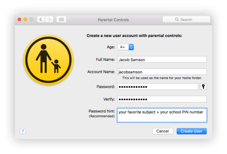Screen dimensions: 227x154
Task: Click the yellow Parental Controls icon
Action: tap(48, 60)
